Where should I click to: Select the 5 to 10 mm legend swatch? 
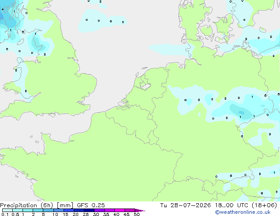[x=48, y=210]
